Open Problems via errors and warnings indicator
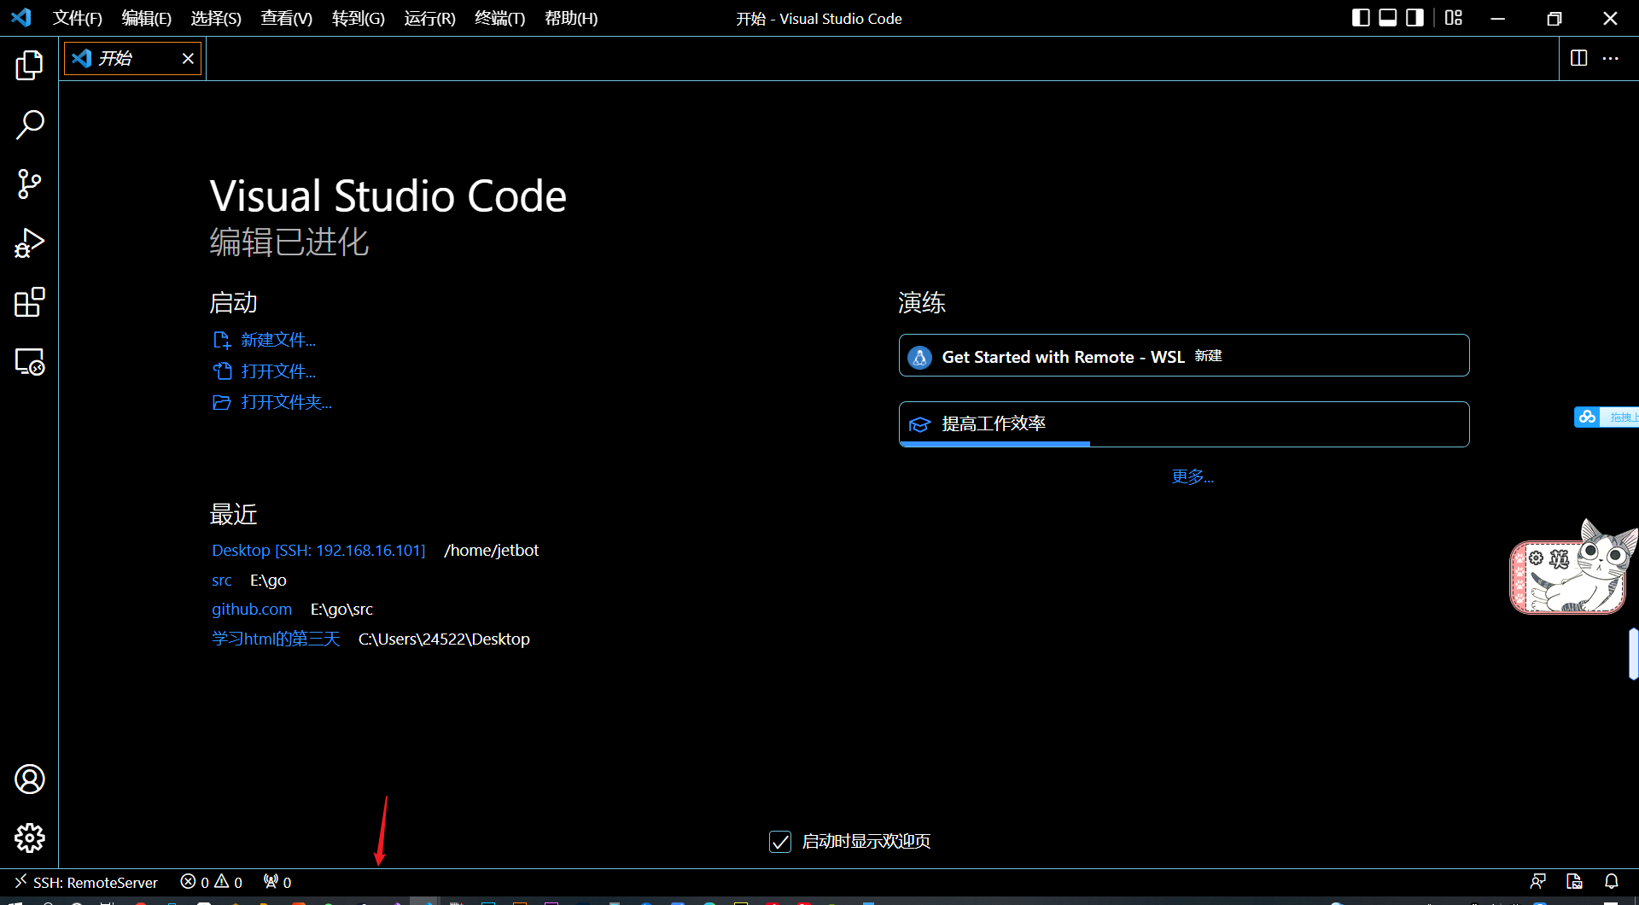This screenshot has width=1639, height=905. [x=212, y=882]
